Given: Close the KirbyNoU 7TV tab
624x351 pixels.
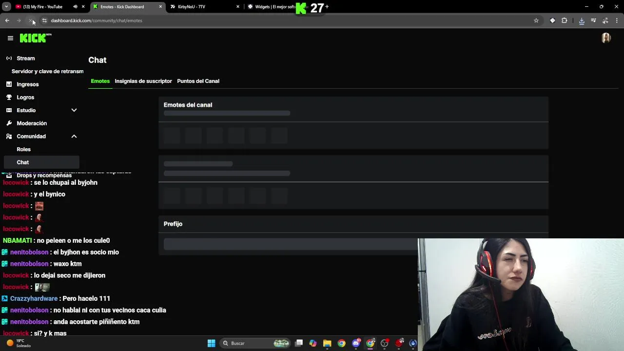Looking at the screenshot, I should coord(238,7).
